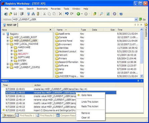149x123 pixels.
Task: Switch to the Find Results 1 tab
Action: tap(25, 116)
